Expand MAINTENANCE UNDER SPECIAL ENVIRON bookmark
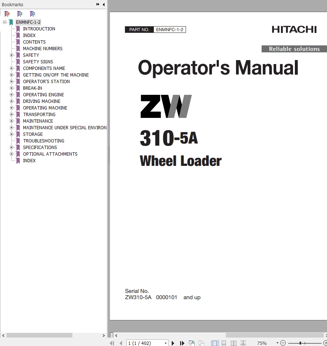The image size is (327, 346). (x=11, y=127)
